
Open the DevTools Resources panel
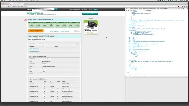click(x=154, y=9)
